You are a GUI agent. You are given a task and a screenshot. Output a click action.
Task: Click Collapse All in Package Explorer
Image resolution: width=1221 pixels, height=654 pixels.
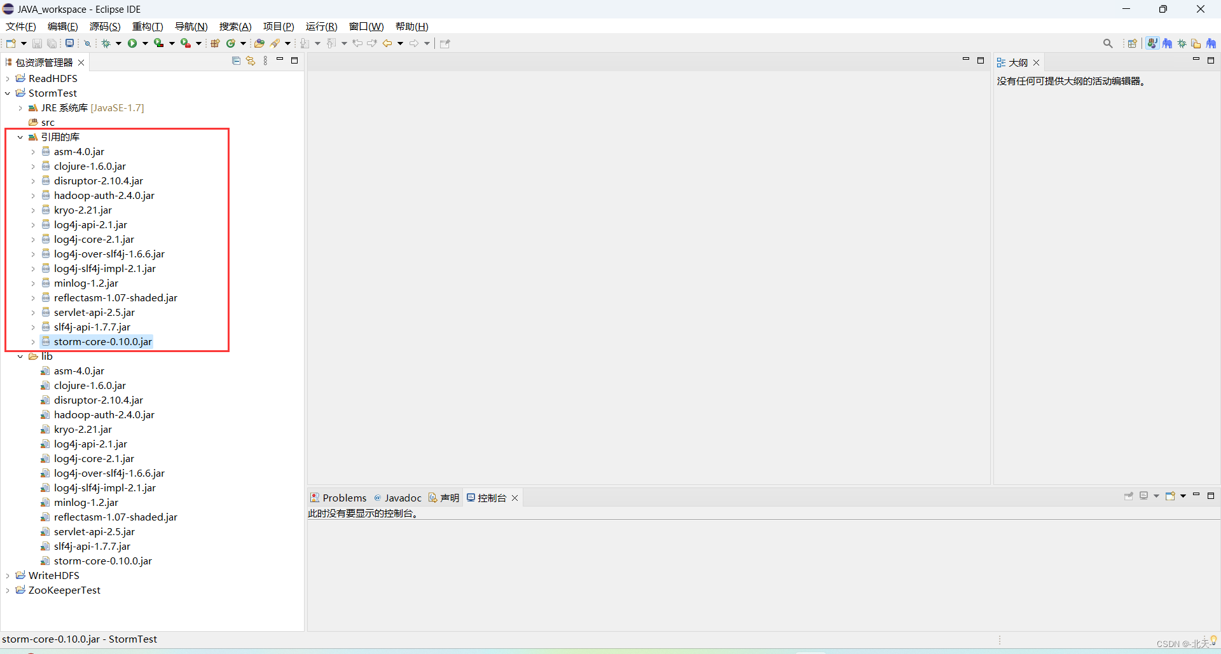tap(236, 61)
